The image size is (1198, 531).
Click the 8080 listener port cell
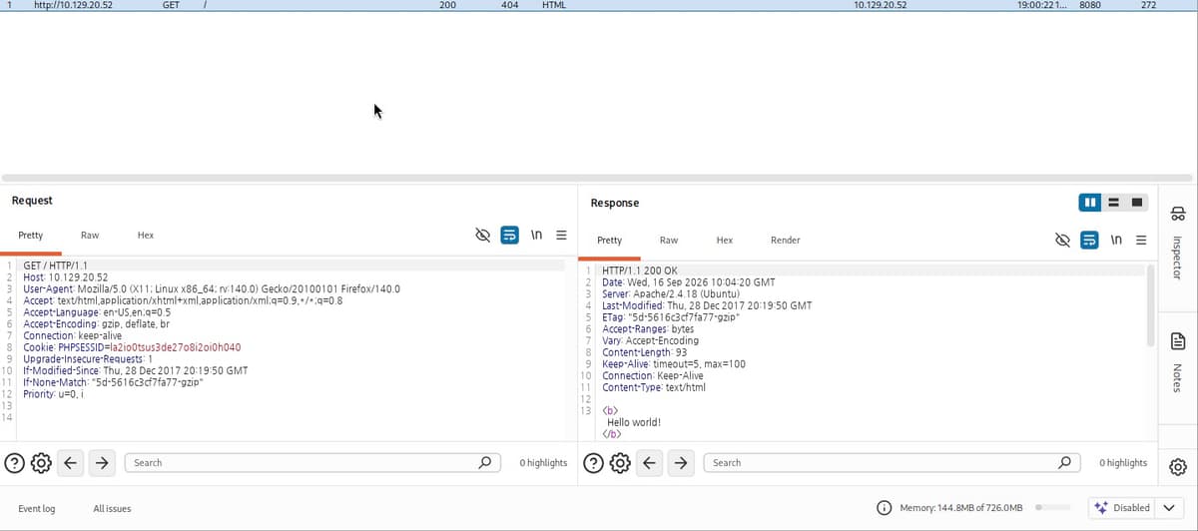pyautogui.click(x=1091, y=5)
